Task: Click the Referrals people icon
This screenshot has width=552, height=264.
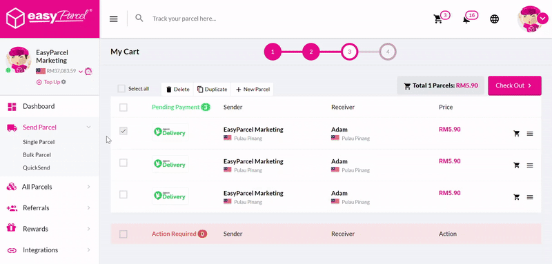Action: (12, 208)
